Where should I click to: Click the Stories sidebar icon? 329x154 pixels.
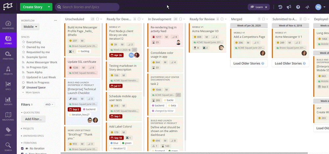point(8,40)
